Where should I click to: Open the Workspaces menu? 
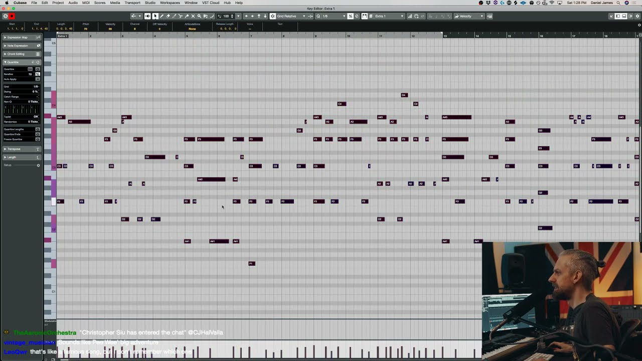tap(170, 3)
